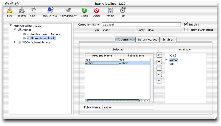Viewport: 221px width, 126px height.
Task: Click the WODefaultWebService icon
Action: click(20, 42)
